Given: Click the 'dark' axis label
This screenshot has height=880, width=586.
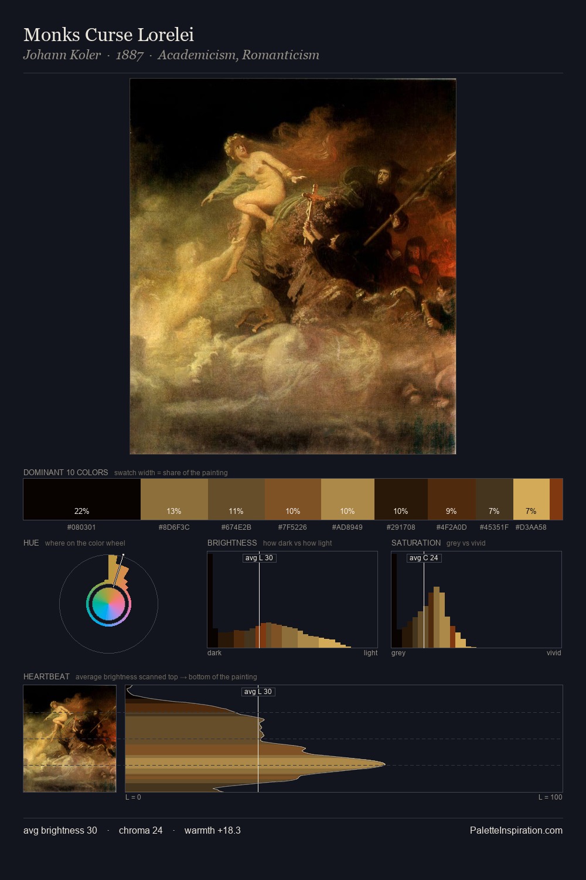Looking at the screenshot, I should pos(214,652).
